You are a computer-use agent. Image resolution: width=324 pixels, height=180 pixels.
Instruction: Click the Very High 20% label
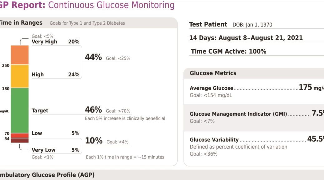55,42
